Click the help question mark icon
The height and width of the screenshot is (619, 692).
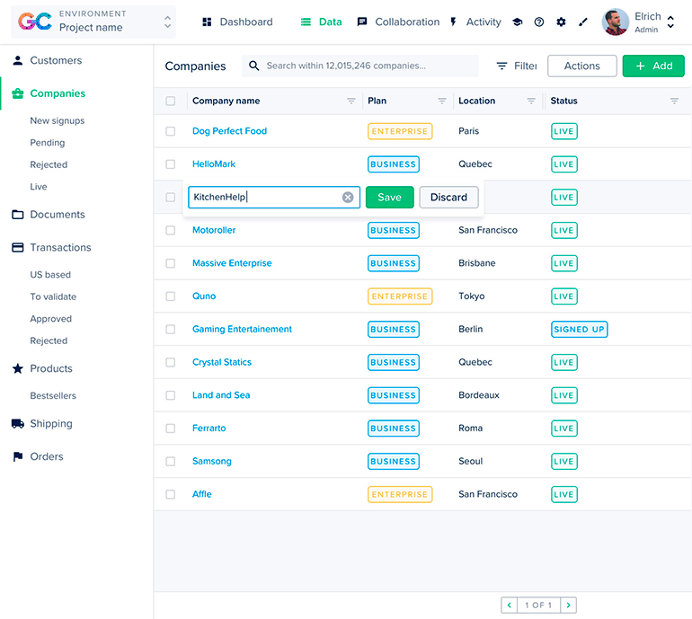(539, 22)
